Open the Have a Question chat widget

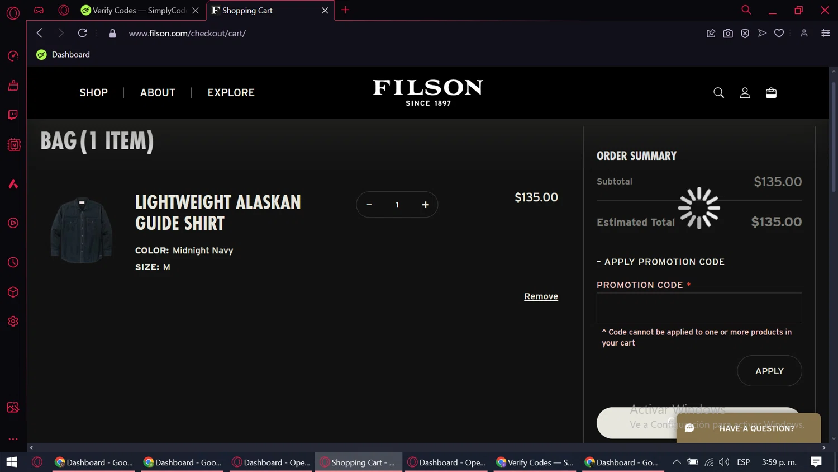(748, 428)
